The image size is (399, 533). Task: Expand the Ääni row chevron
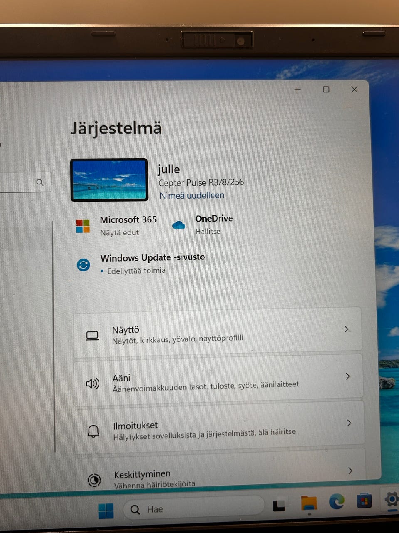[348, 376]
